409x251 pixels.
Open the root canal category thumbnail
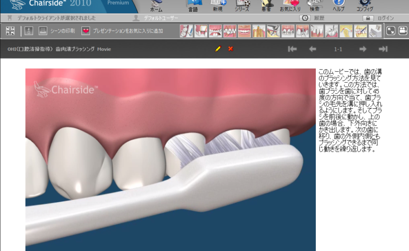[259, 31]
